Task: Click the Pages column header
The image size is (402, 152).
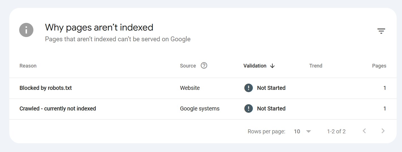Action: tap(379, 66)
